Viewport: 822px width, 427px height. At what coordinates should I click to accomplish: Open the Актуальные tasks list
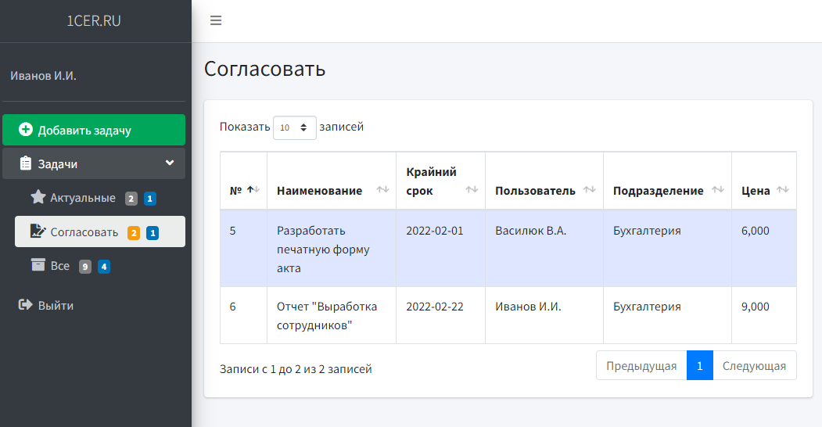click(83, 198)
